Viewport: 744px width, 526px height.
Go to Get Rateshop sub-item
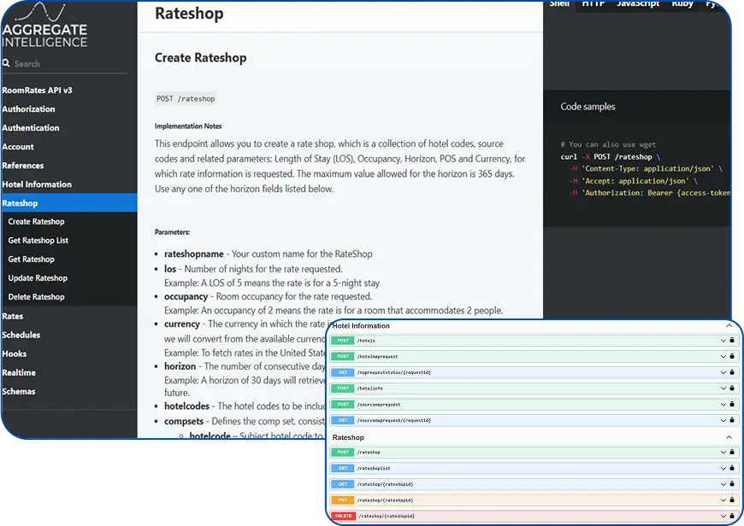[32, 260]
